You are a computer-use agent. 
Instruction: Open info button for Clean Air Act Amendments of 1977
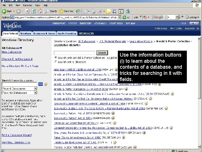(114, 123)
